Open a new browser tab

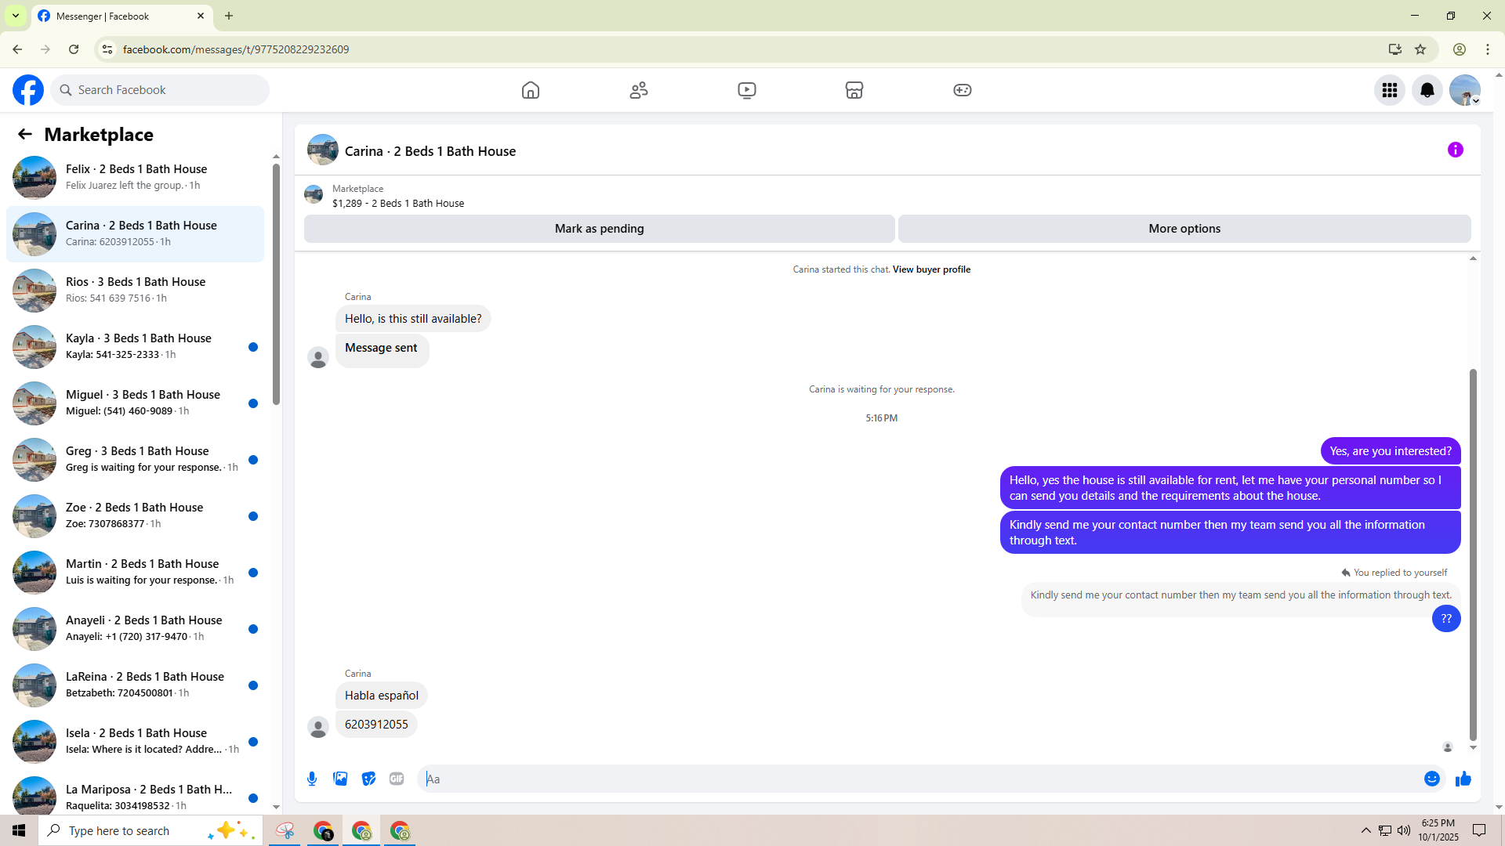click(229, 16)
